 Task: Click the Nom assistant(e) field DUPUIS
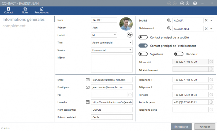112,110
